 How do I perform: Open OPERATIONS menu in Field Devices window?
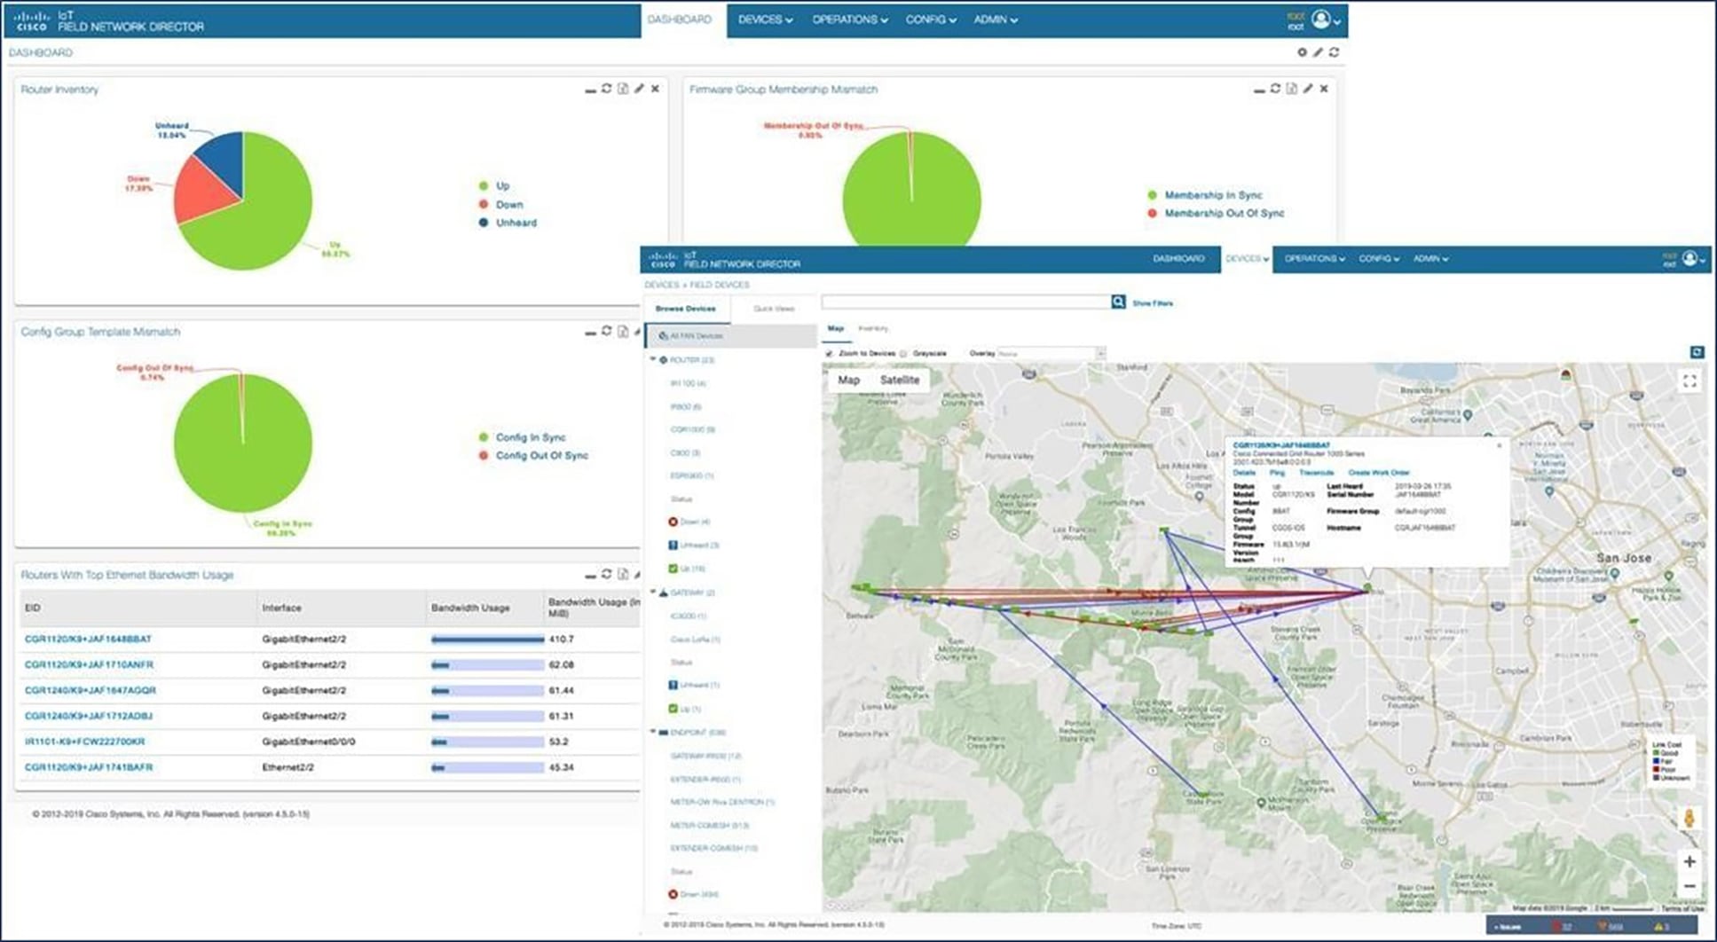point(1314,258)
